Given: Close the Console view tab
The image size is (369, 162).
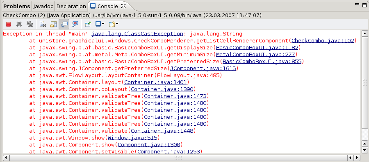Looking at the screenshot, I should [x=123, y=6].
